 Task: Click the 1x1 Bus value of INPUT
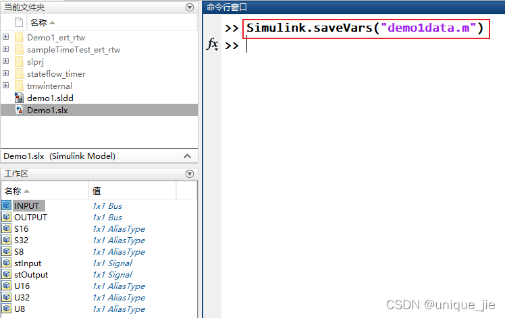tap(107, 205)
